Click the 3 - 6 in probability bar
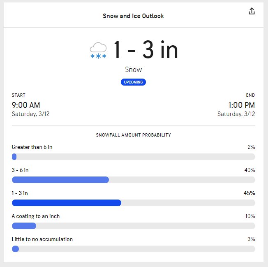 coord(134,180)
